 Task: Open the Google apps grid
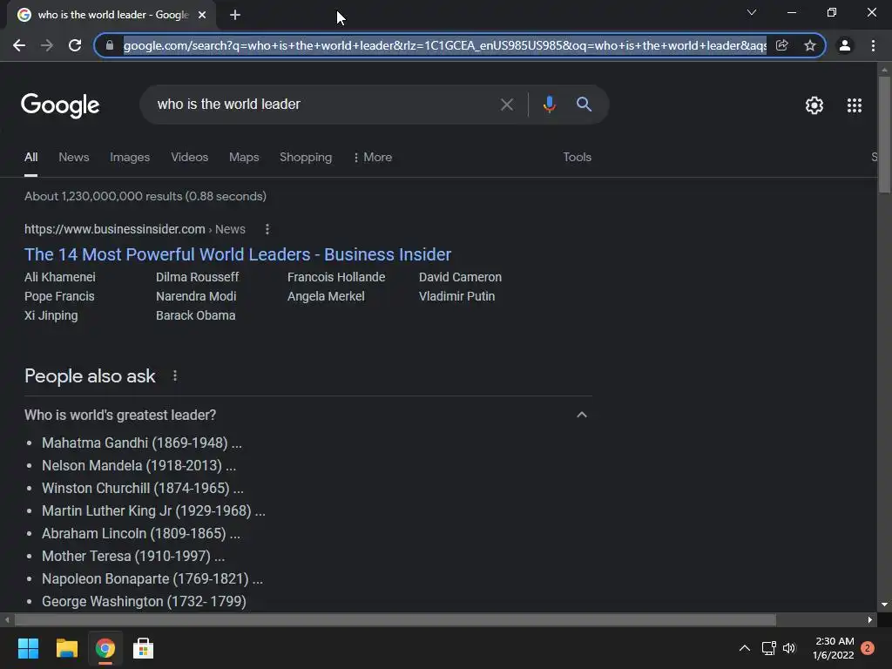(x=855, y=105)
